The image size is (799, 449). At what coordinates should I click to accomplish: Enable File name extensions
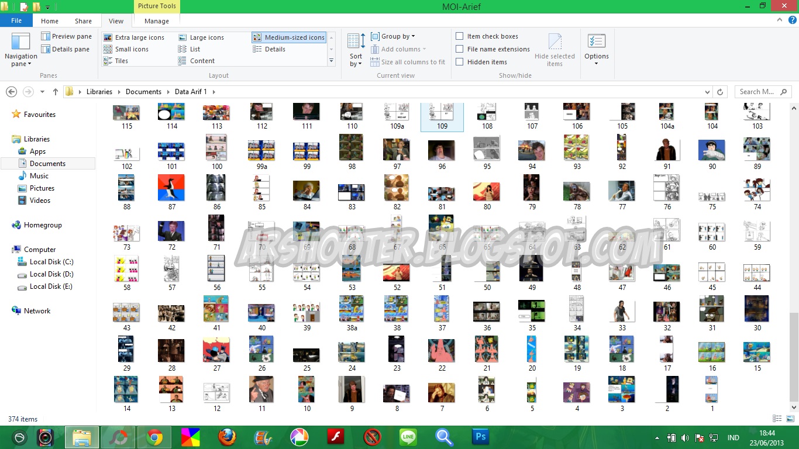tap(493, 49)
